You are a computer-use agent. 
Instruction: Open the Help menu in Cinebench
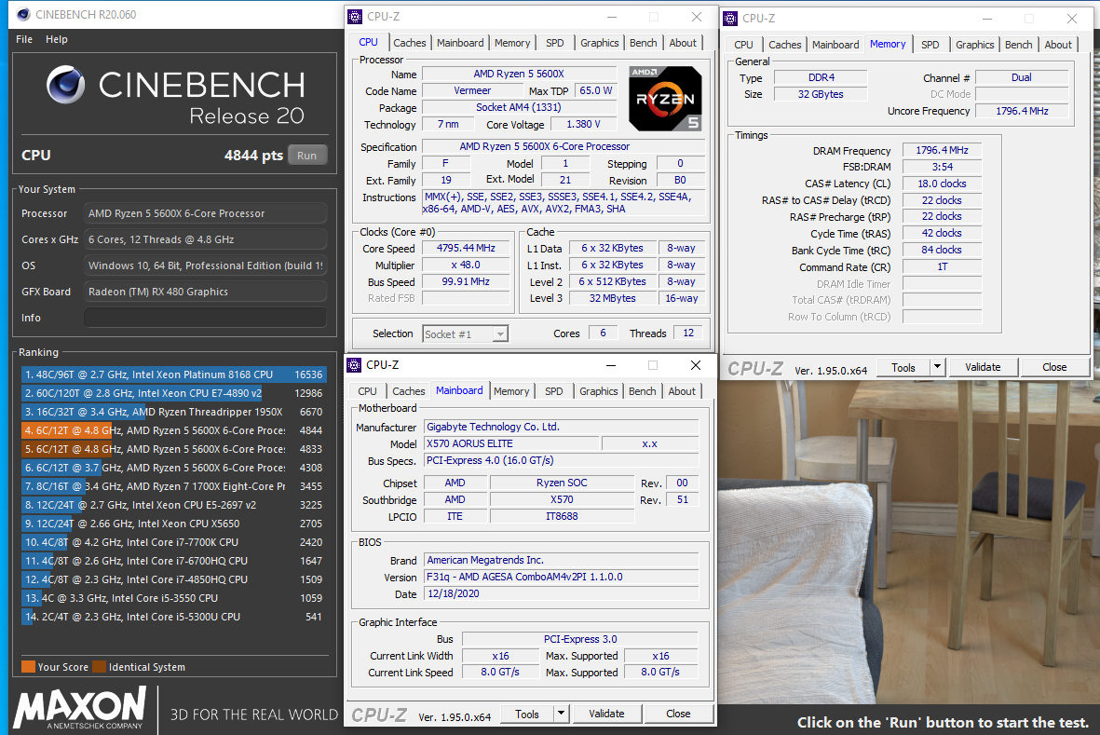57,39
